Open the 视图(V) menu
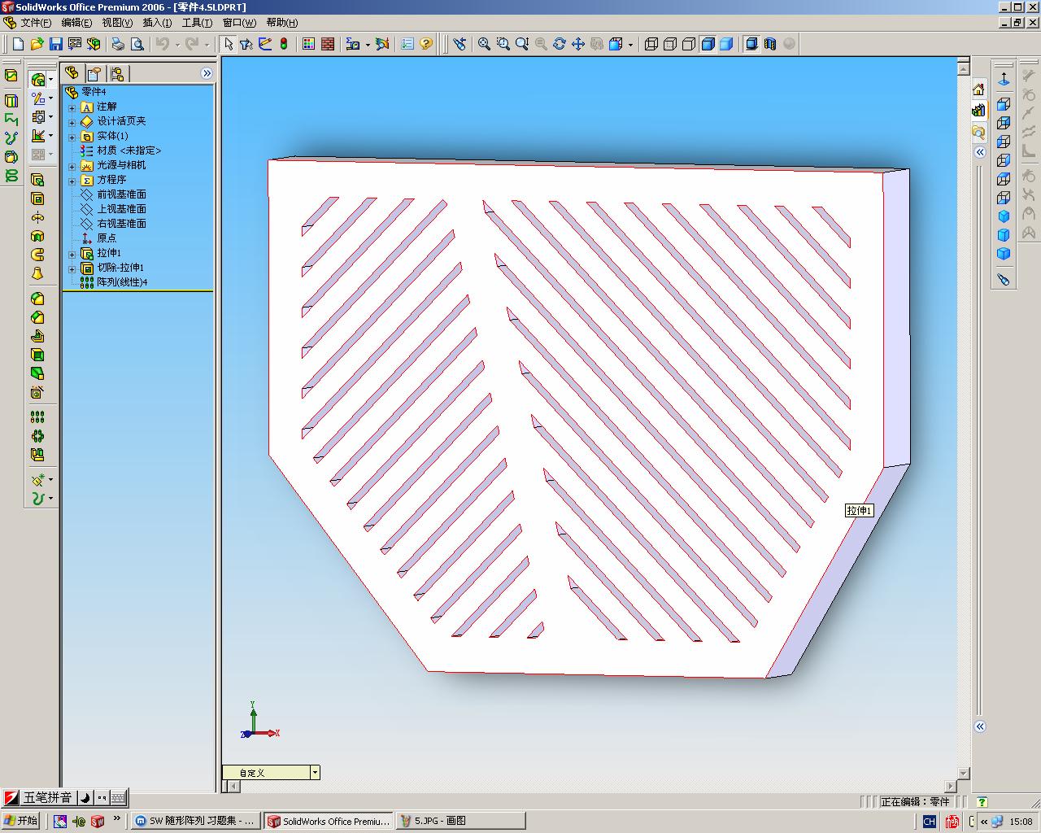The height and width of the screenshot is (833, 1041). click(x=118, y=23)
